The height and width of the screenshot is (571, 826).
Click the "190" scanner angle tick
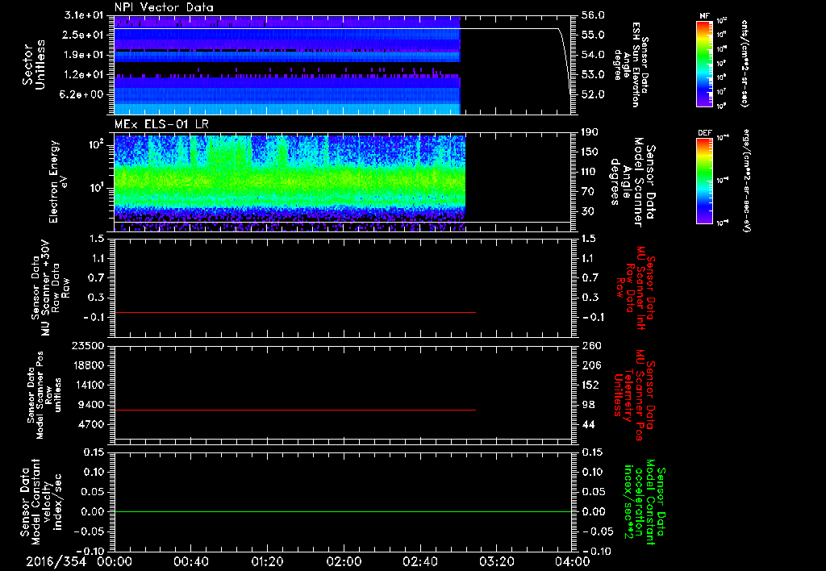click(590, 132)
